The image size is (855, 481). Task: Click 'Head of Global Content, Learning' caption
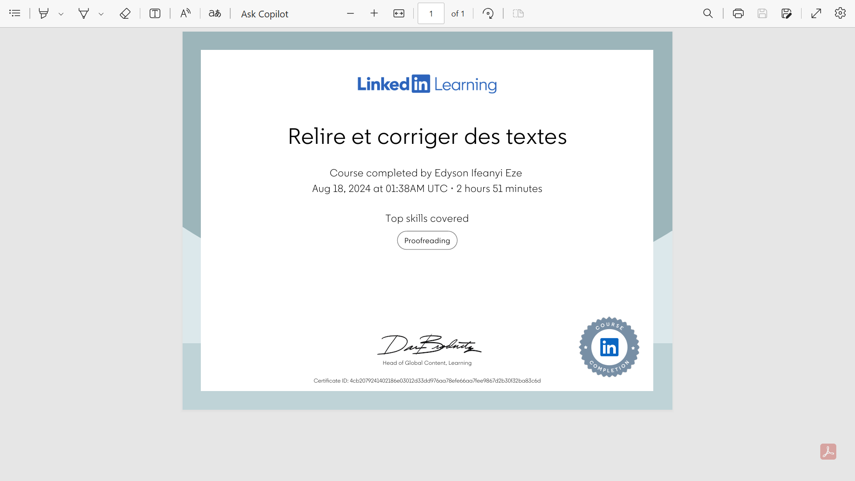coord(427,363)
